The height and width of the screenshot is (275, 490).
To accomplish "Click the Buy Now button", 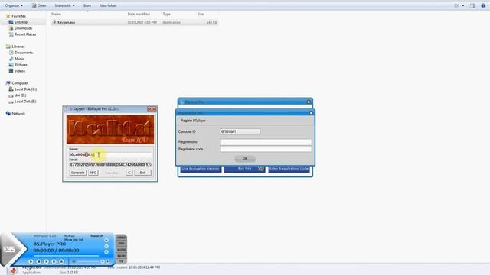I will (x=245, y=169).
